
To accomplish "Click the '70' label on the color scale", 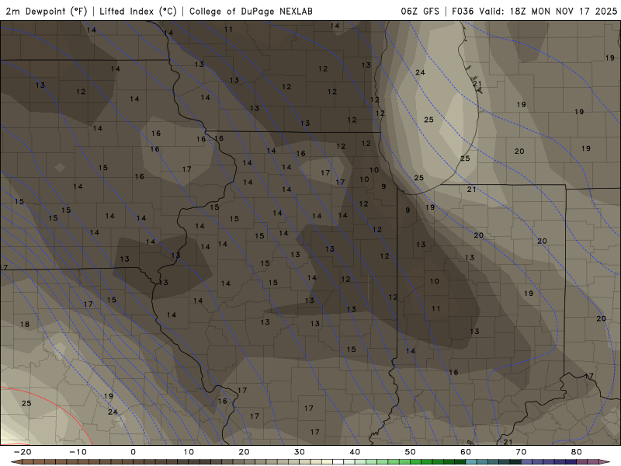I will [521, 452].
